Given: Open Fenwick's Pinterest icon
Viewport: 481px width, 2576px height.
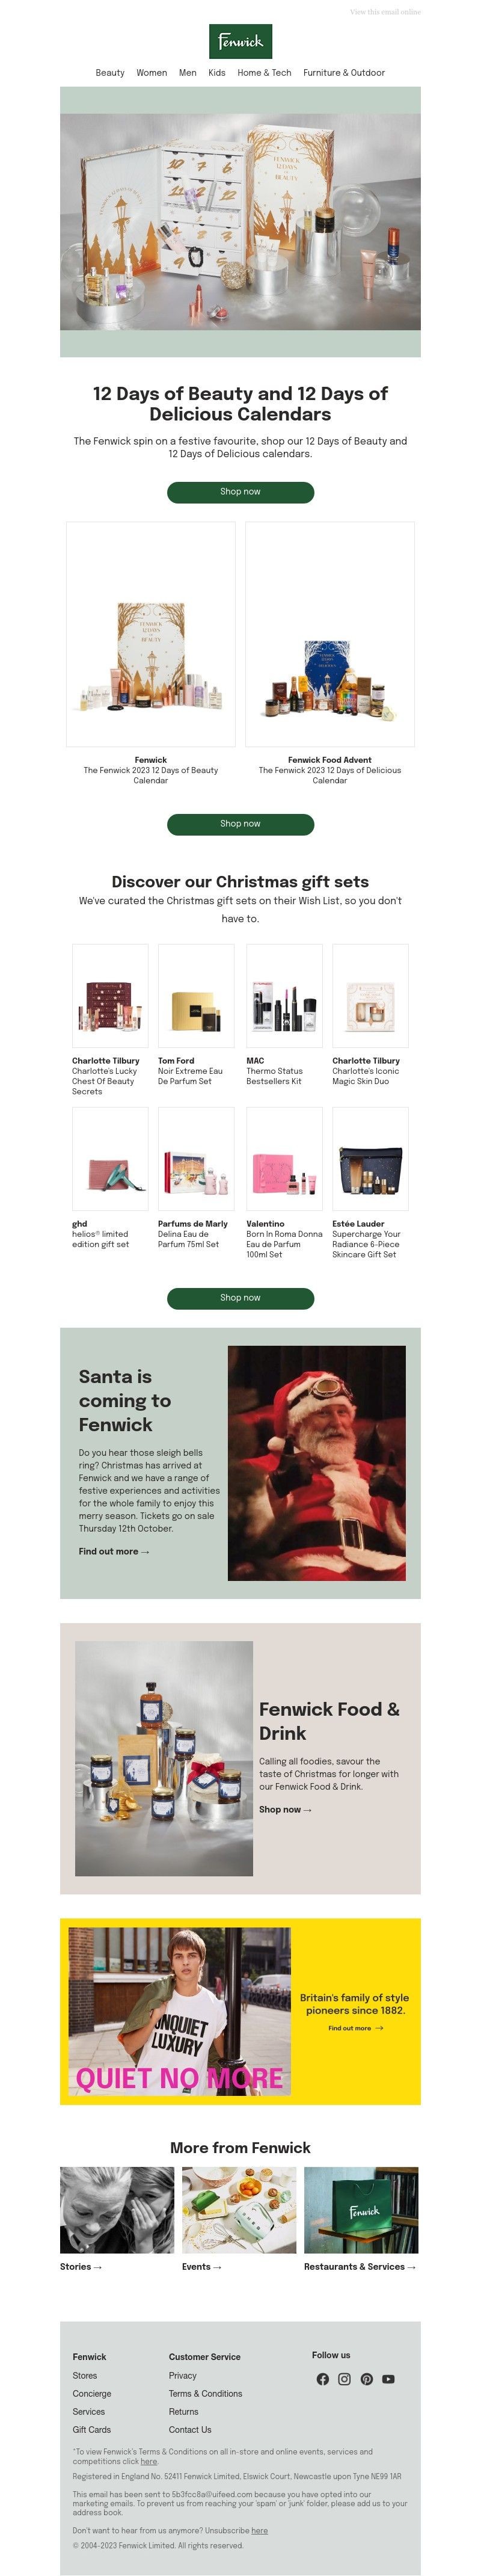Looking at the screenshot, I should click(x=367, y=2379).
